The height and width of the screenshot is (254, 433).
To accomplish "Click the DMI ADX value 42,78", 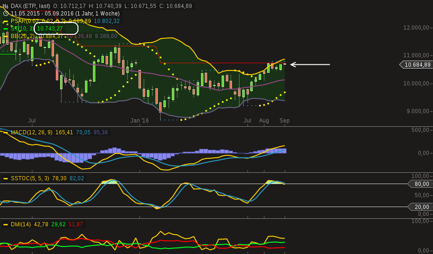I will click(41, 224).
